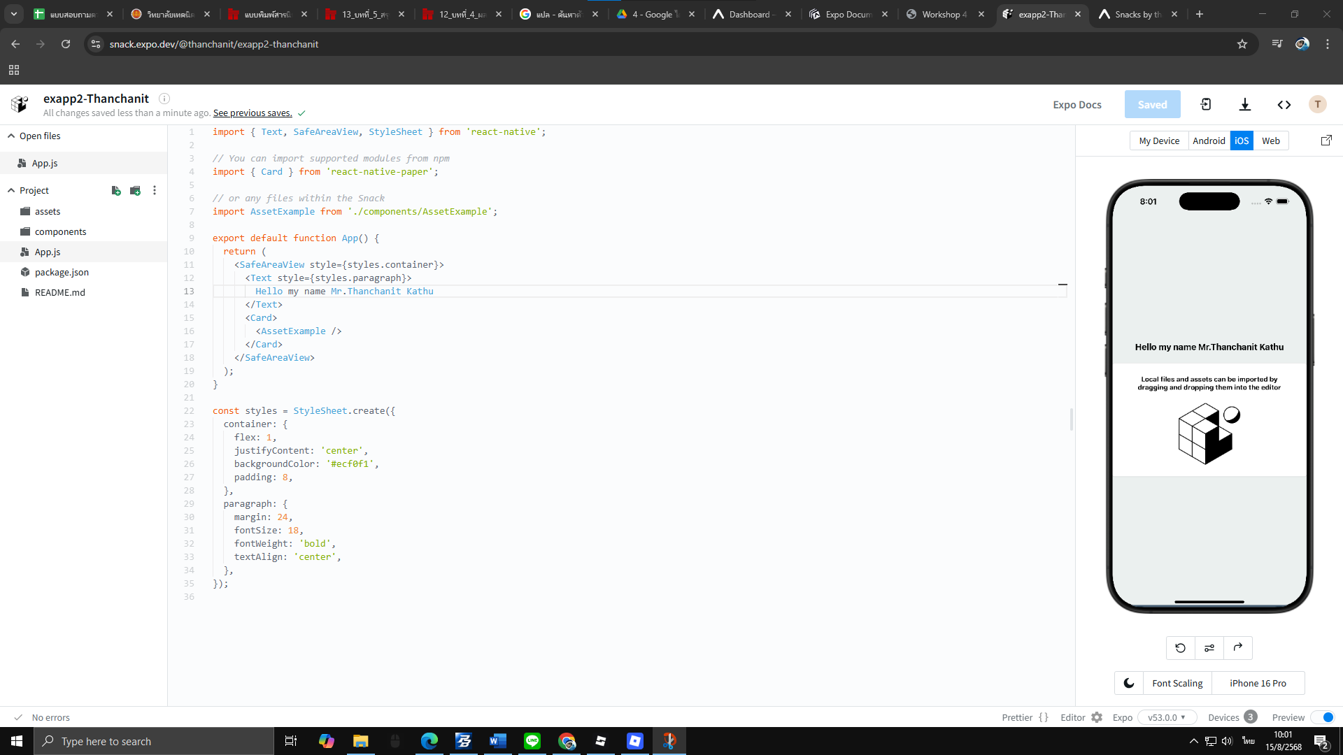Toggle dark mode moon button

tap(1129, 683)
